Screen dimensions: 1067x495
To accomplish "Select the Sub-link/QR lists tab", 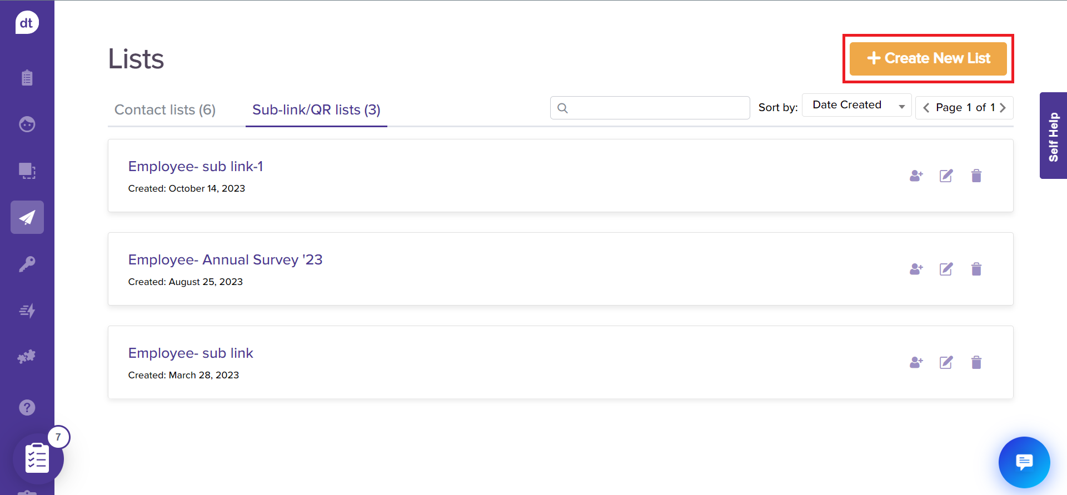I will (x=316, y=110).
